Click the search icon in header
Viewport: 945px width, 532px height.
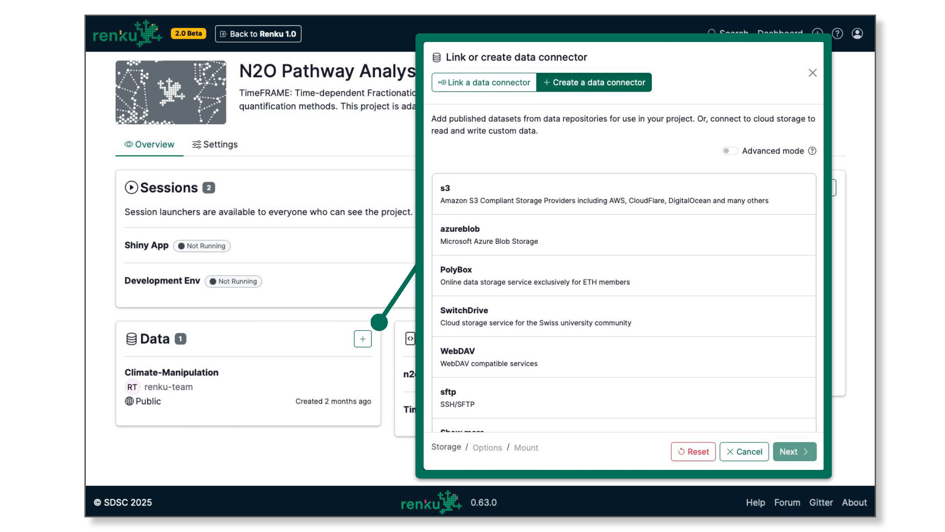click(712, 33)
